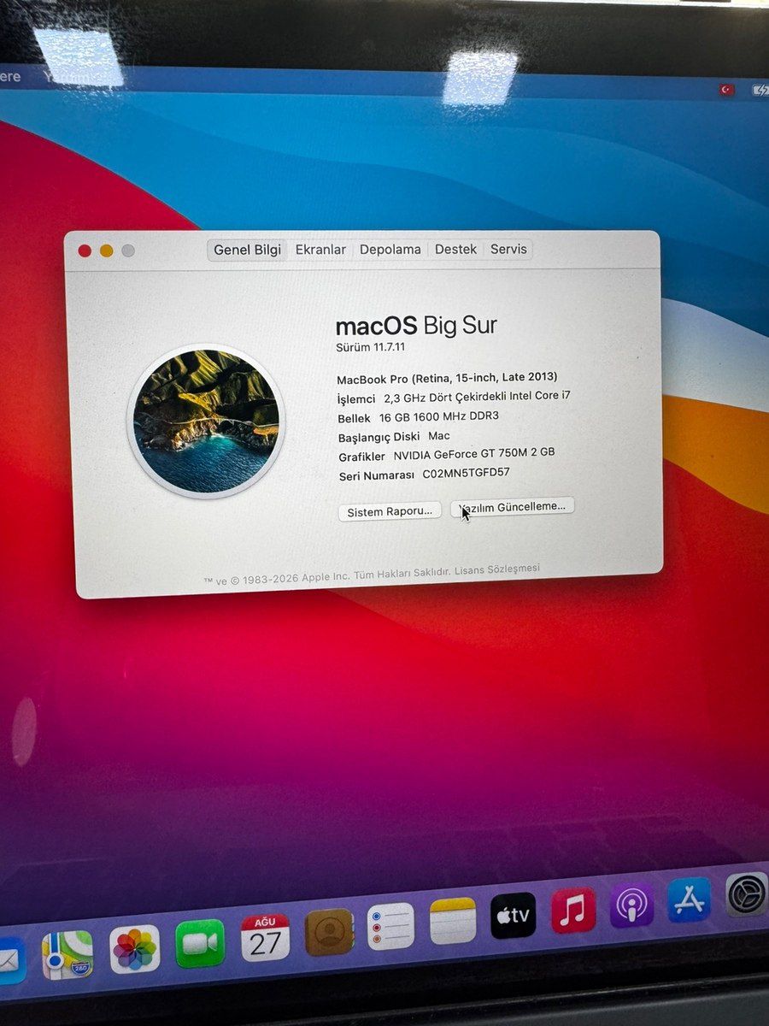
Task: Open Podcasts from the Dock
Action: (631, 905)
